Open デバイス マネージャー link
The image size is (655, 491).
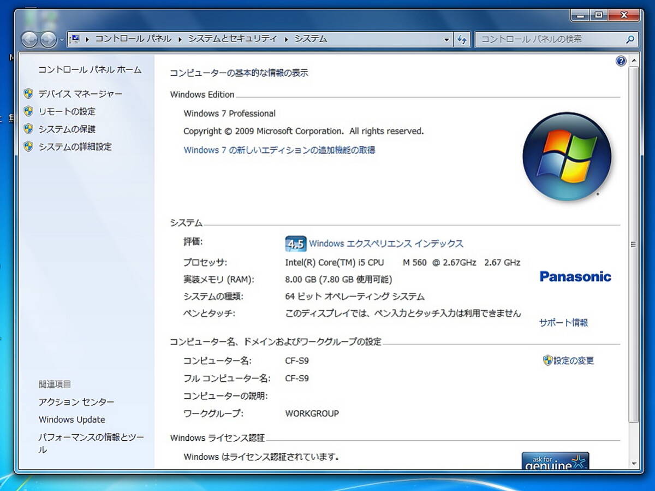(x=80, y=94)
